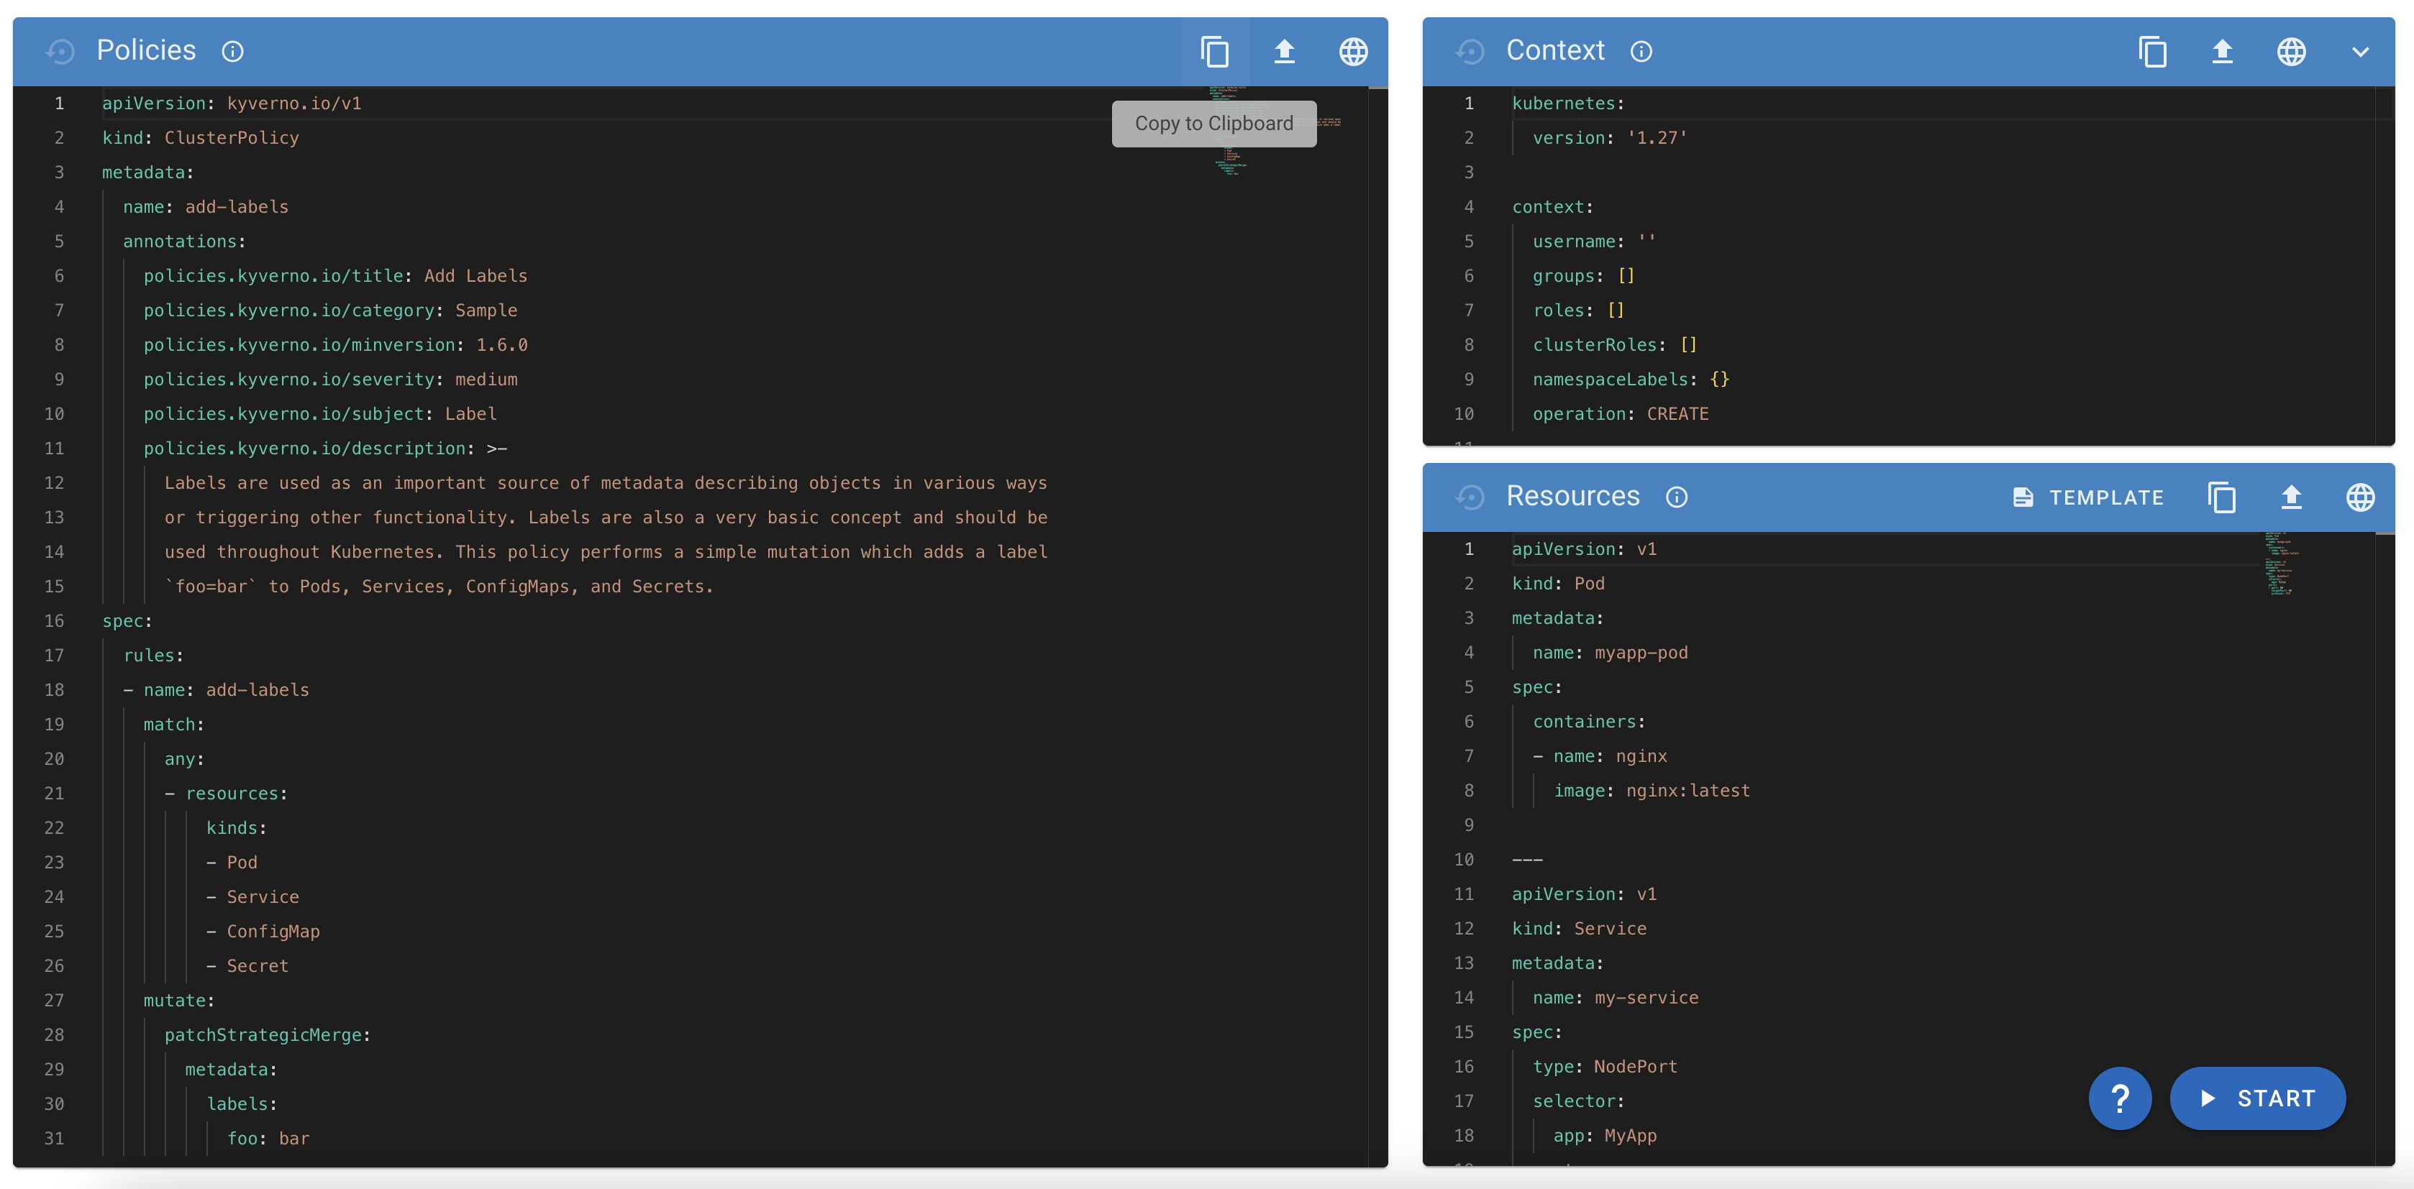2414x1189 pixels.
Task: Show the info hint beside the Context heading
Action: pyautogui.click(x=1641, y=52)
